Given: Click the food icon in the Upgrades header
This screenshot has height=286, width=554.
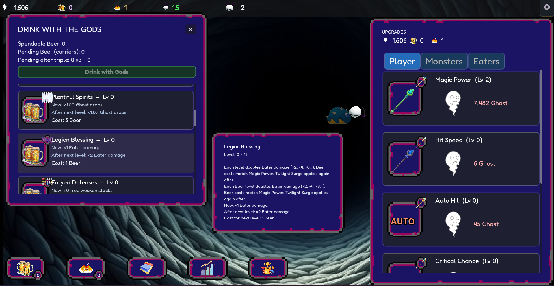Looking at the screenshot, I should pos(434,41).
